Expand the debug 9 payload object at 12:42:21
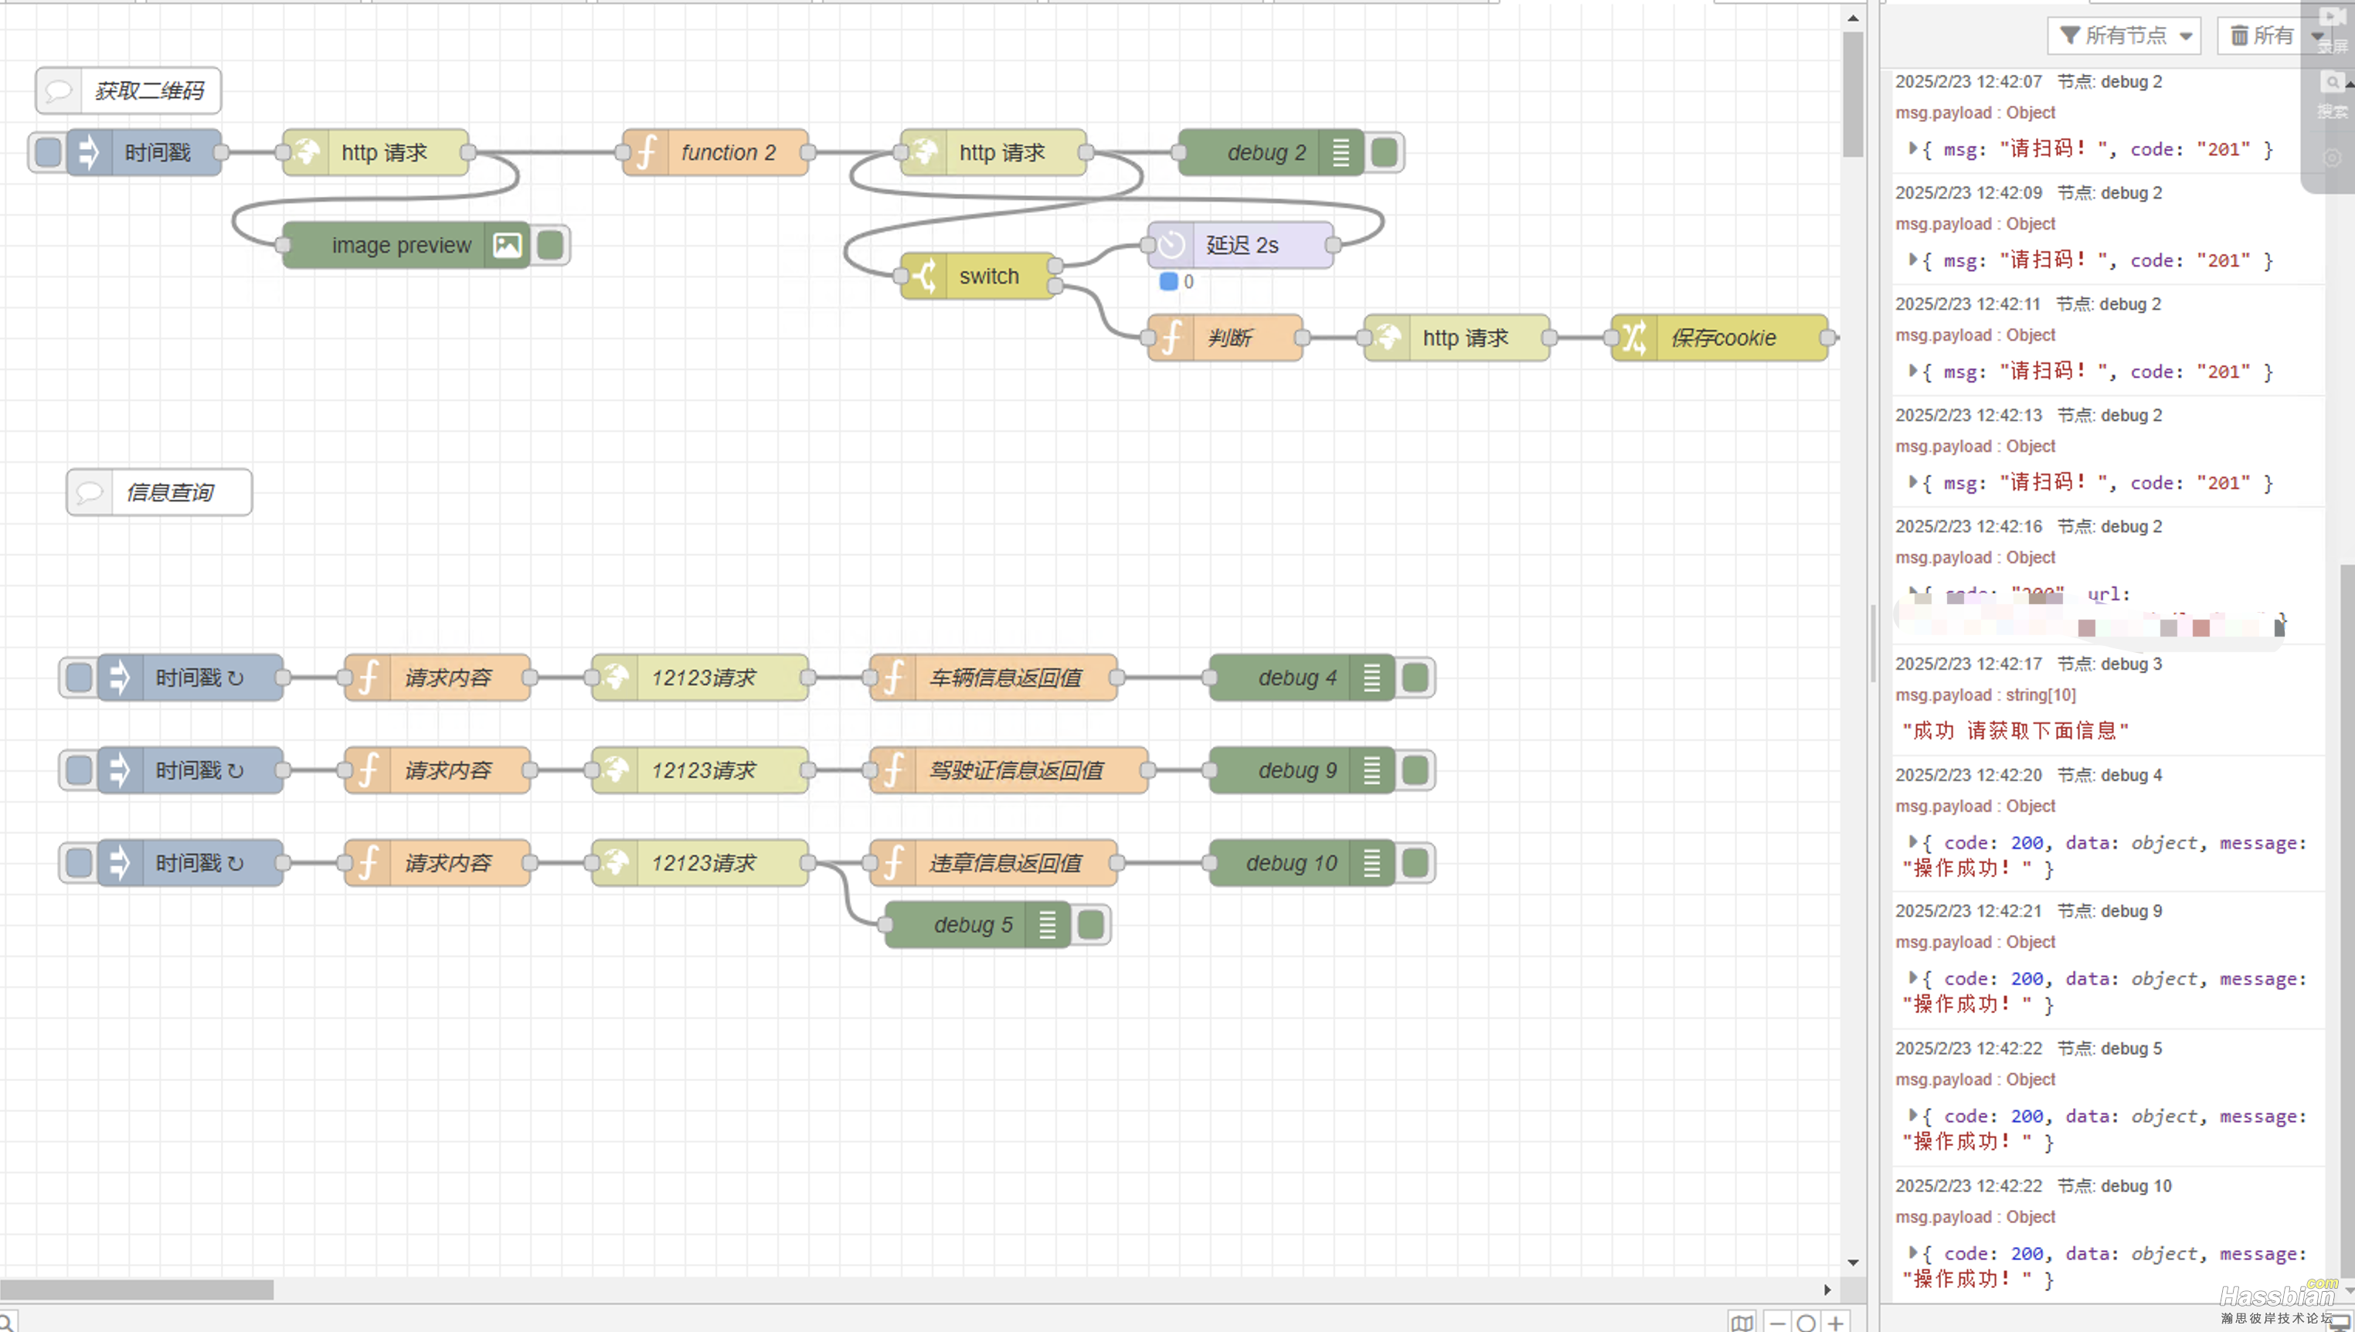This screenshot has width=2355, height=1332. [x=1912, y=978]
